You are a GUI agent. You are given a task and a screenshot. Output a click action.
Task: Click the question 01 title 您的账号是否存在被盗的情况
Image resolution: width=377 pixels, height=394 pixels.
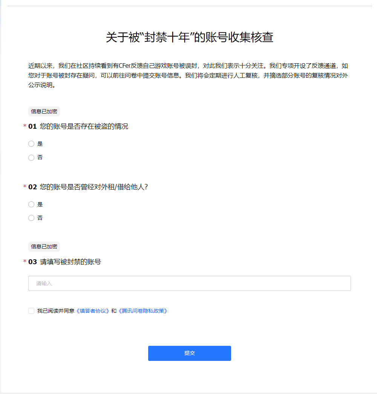pos(84,126)
